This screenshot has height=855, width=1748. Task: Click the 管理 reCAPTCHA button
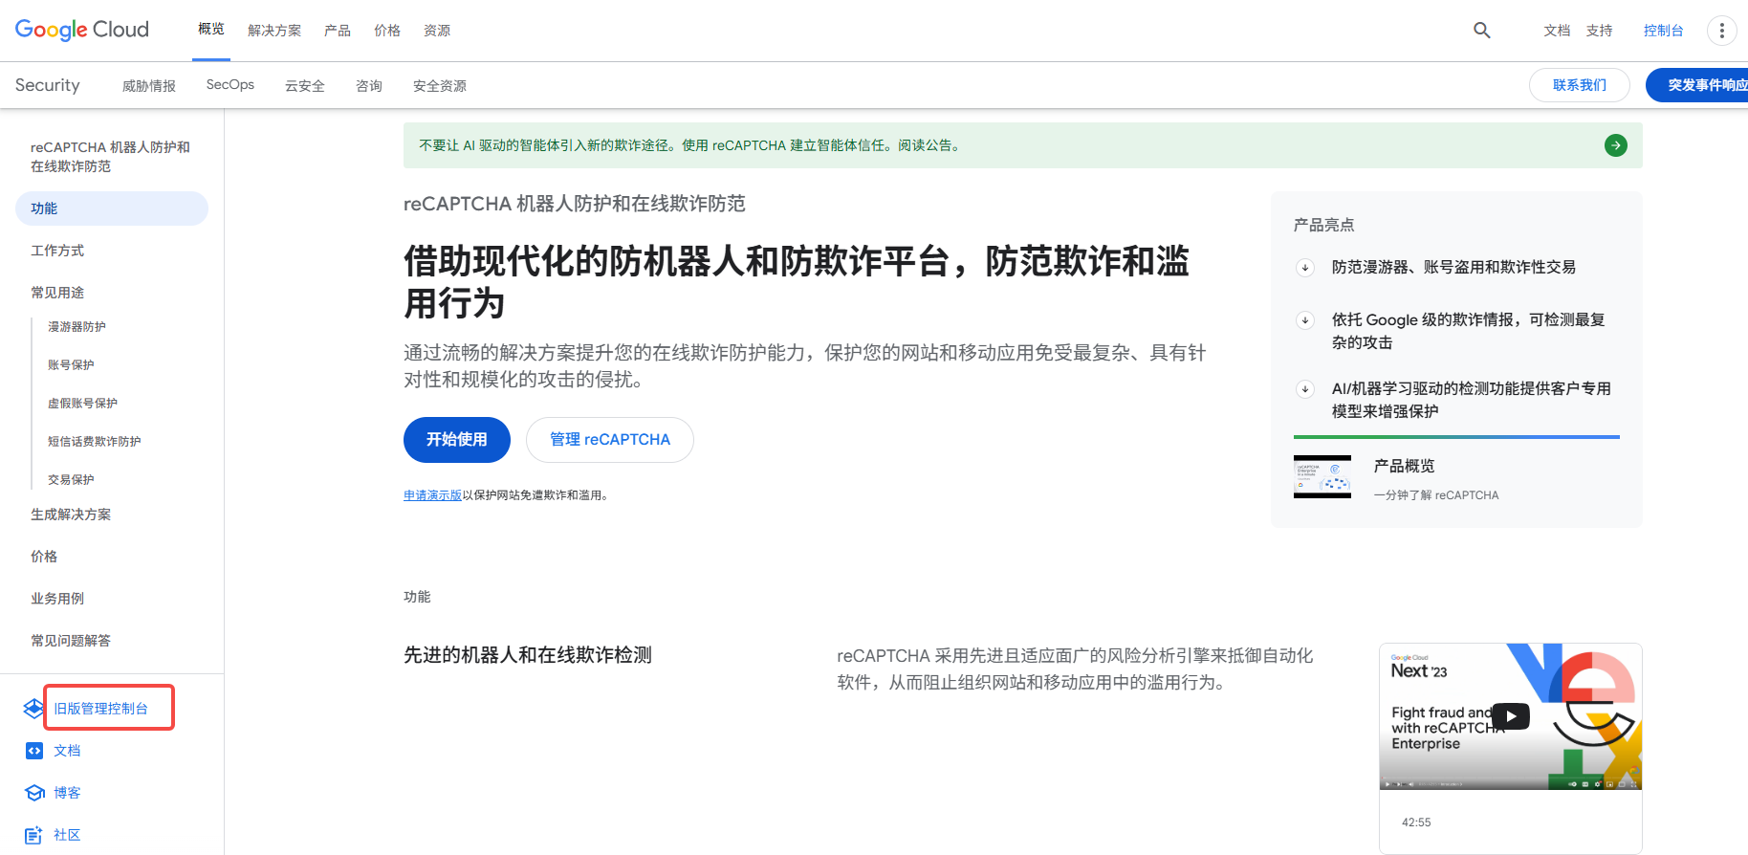(610, 440)
